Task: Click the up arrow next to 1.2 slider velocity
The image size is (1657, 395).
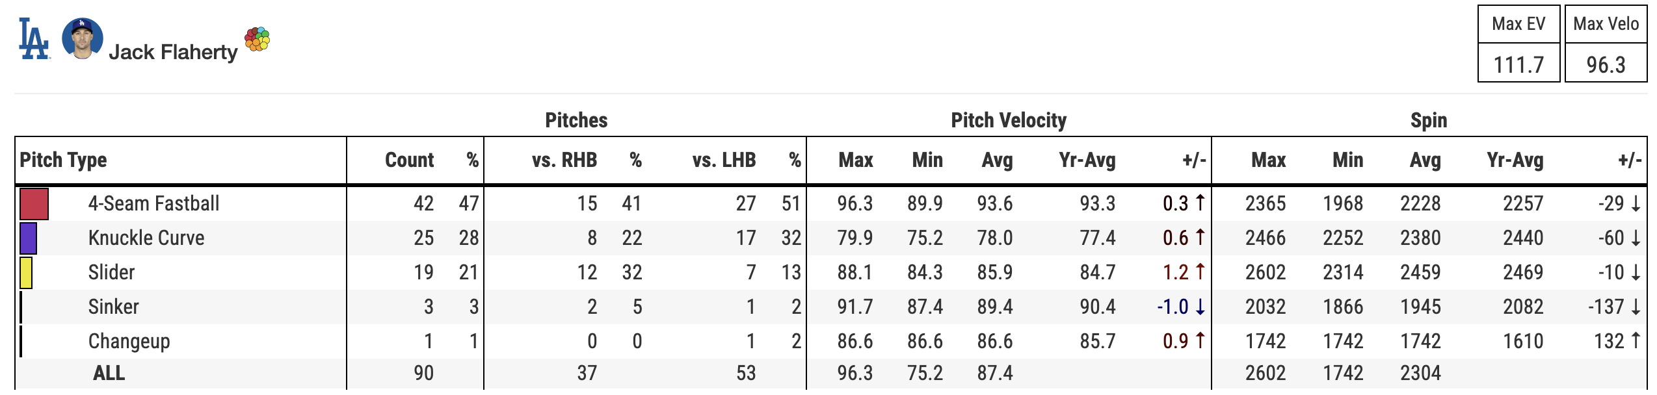Action: (1200, 272)
